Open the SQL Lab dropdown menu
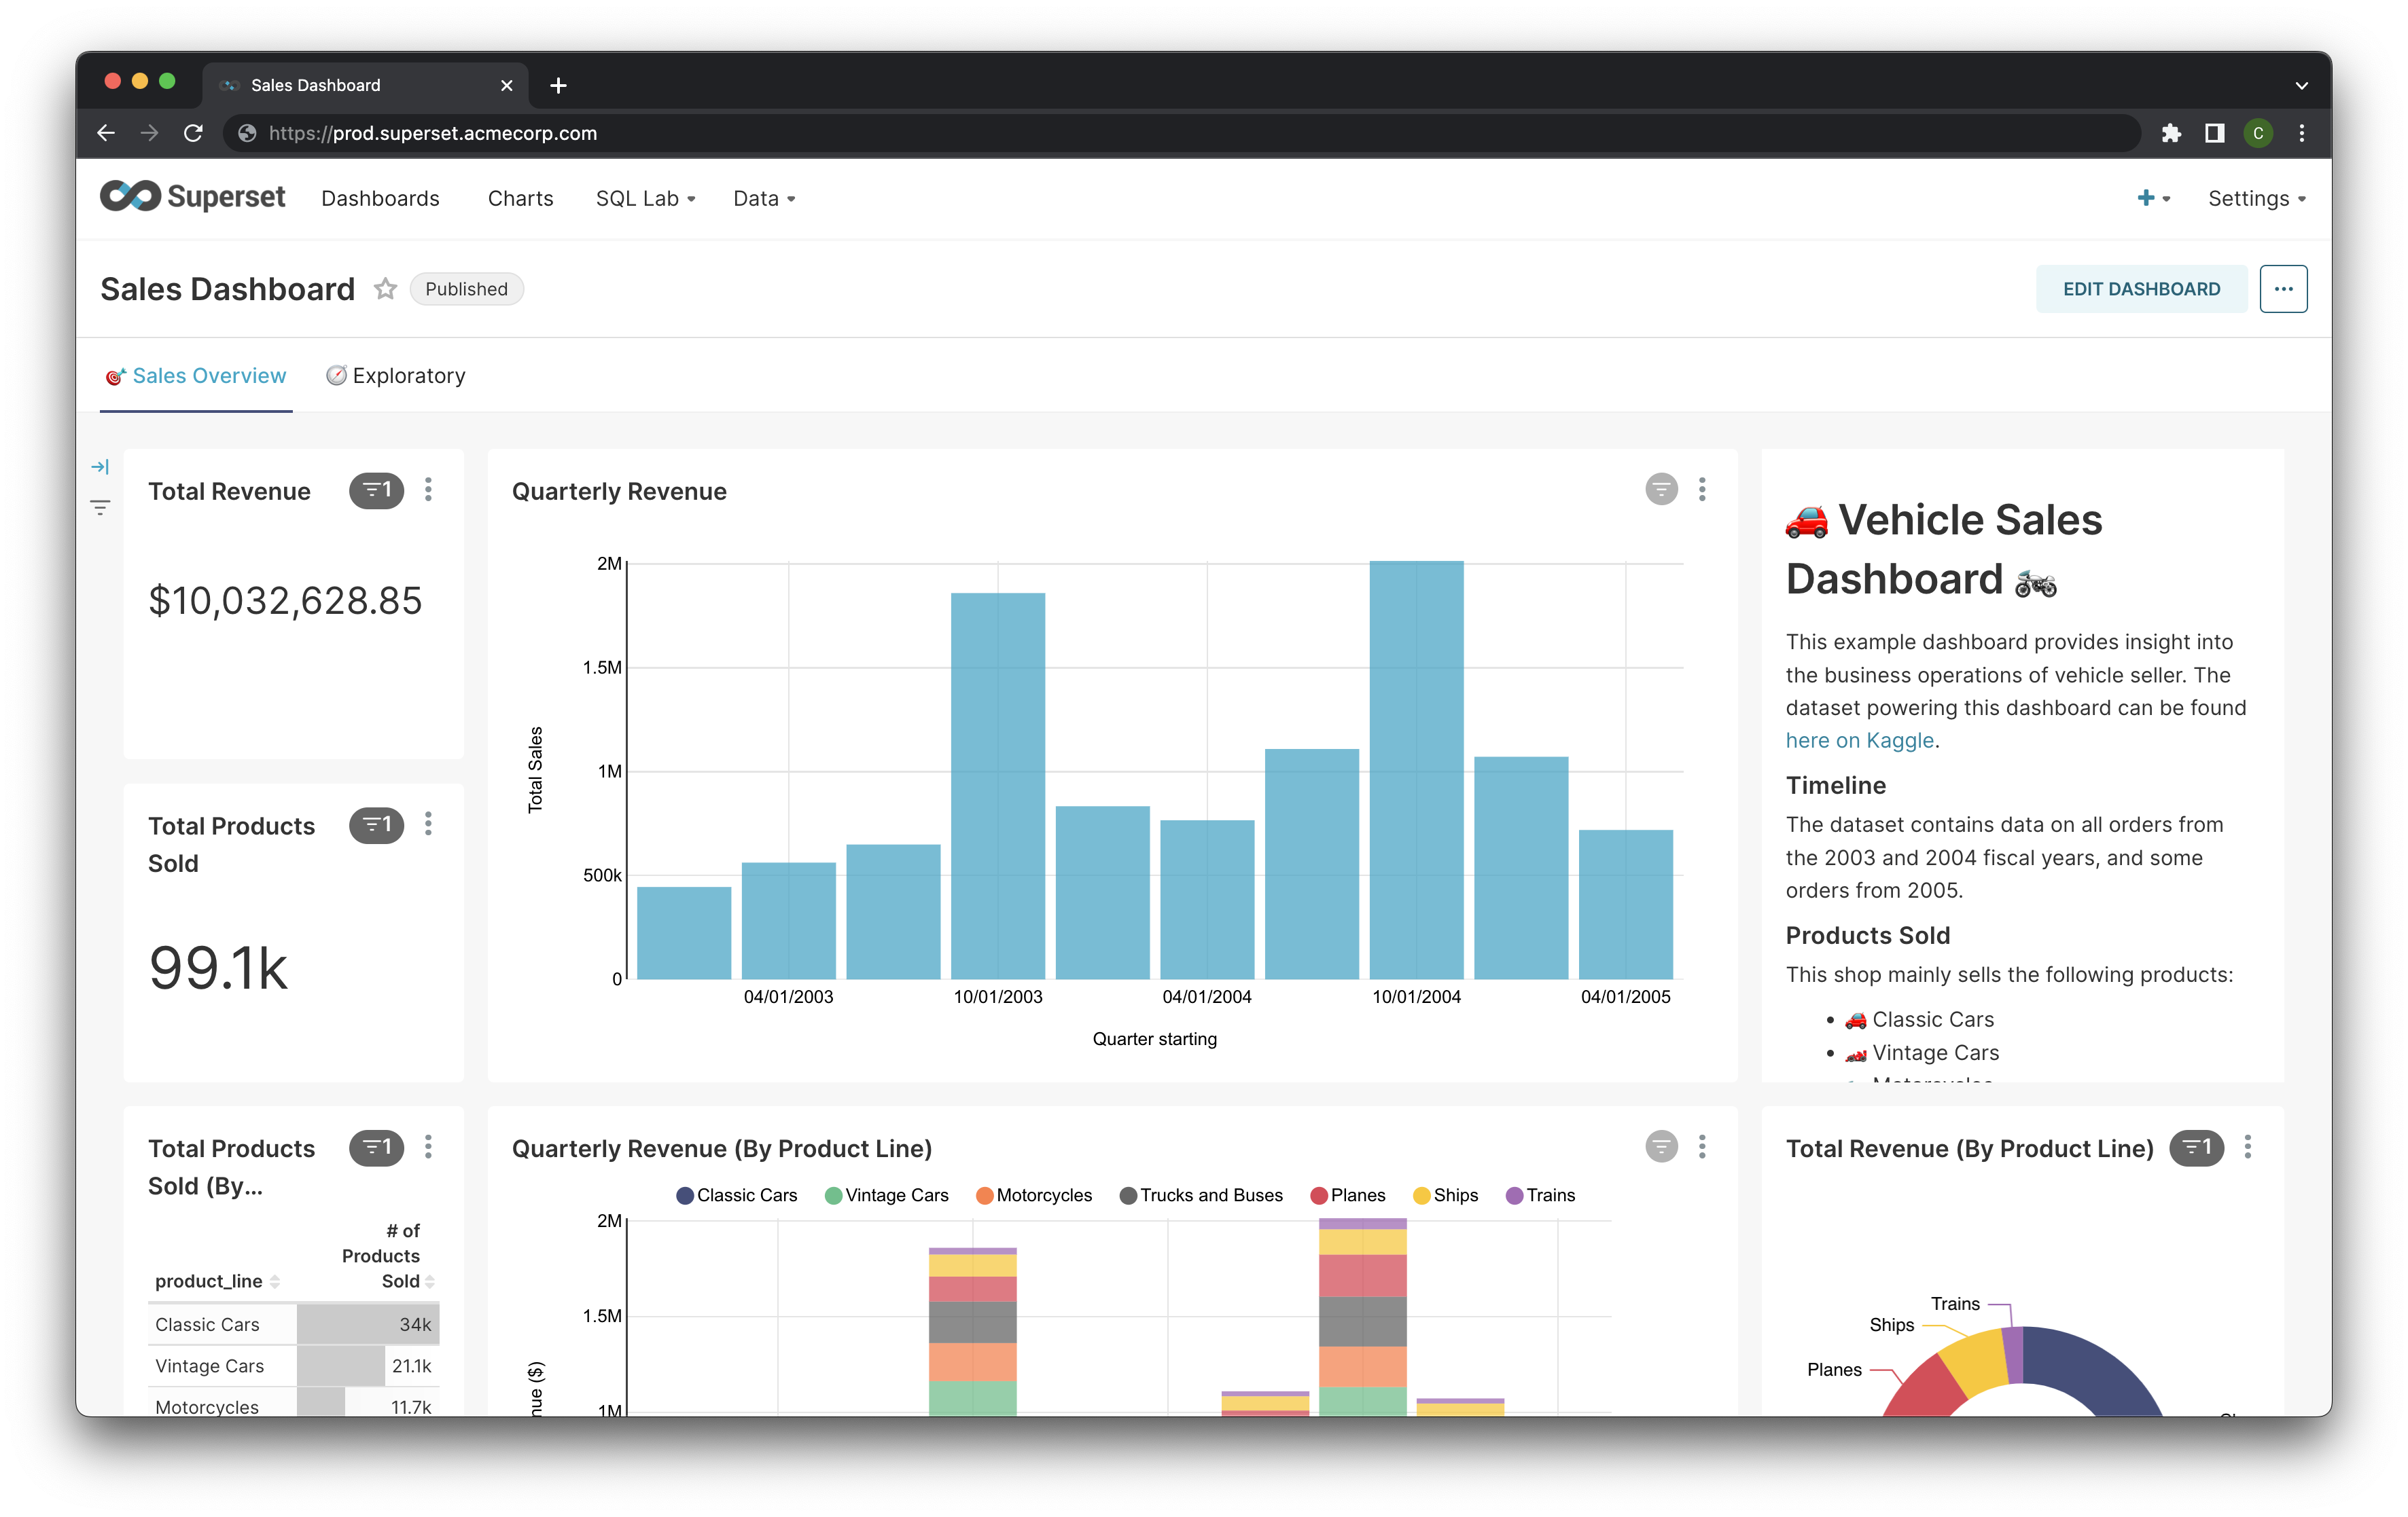This screenshot has width=2408, height=1517. point(645,199)
